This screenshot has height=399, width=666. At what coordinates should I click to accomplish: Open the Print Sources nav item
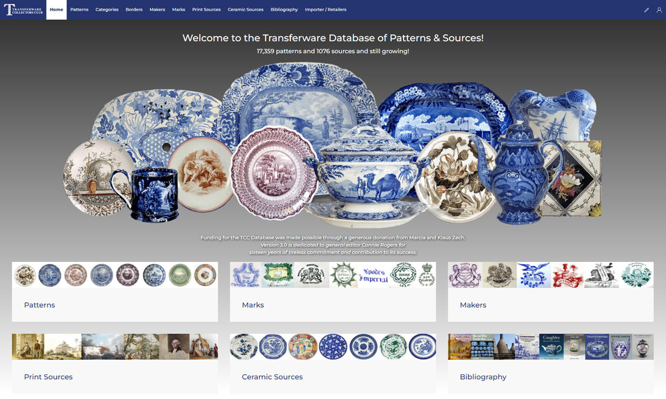point(206,10)
